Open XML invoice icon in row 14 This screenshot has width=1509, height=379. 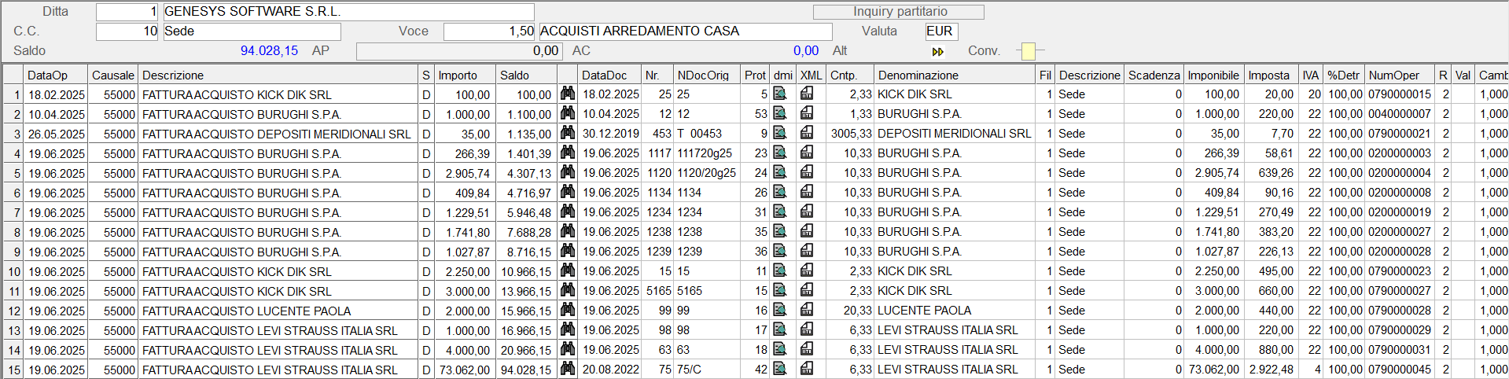[807, 349]
